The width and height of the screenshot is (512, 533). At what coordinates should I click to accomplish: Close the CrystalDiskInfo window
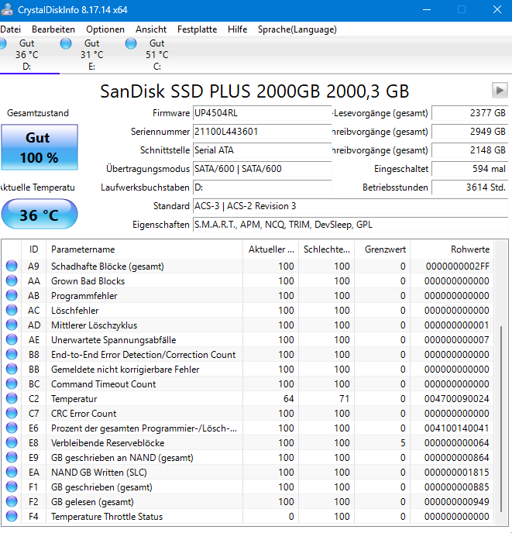(497, 9)
